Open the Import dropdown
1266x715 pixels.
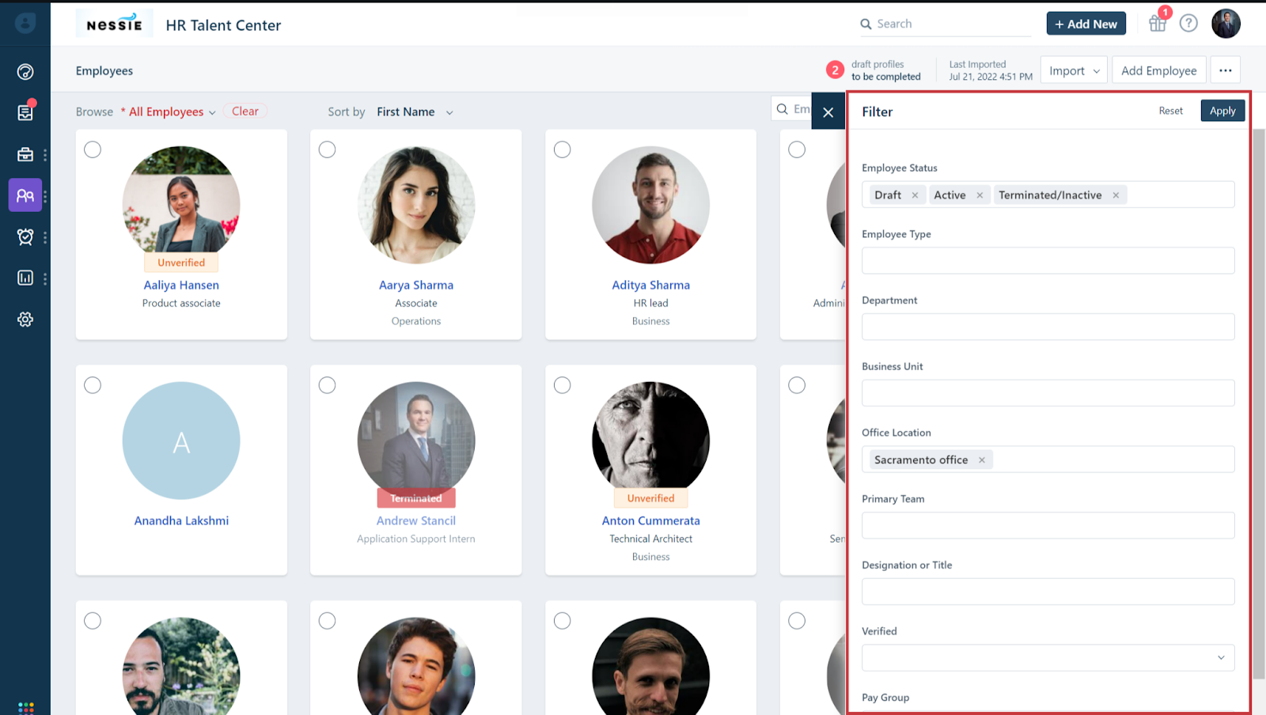point(1074,70)
